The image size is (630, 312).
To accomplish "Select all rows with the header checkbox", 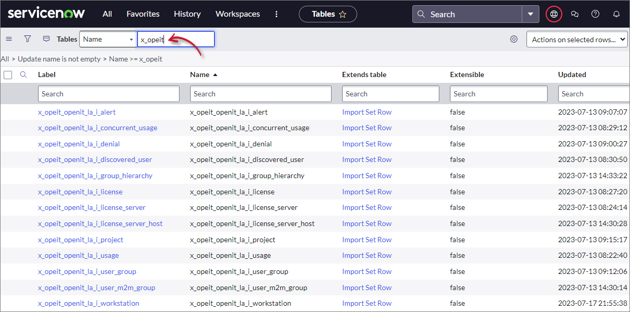I will point(8,74).
